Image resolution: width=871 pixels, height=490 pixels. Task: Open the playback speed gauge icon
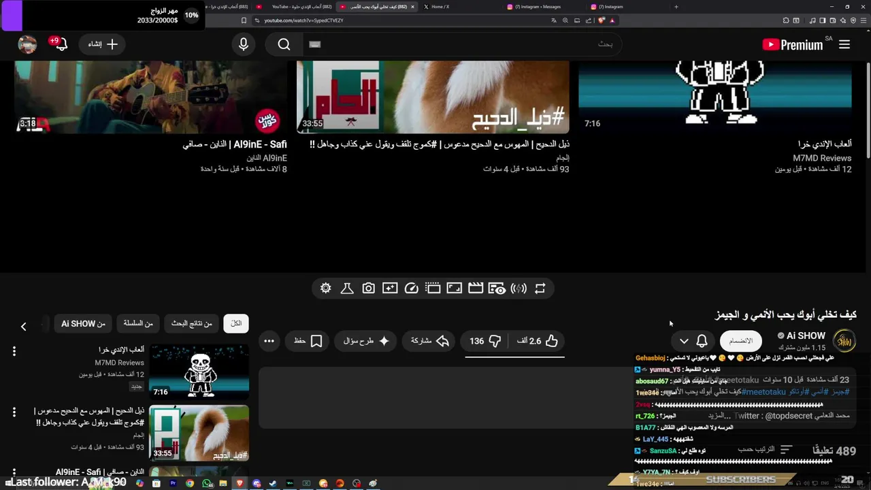click(411, 289)
